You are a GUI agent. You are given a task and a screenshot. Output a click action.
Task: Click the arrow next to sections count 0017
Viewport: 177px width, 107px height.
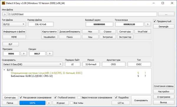coord(50,53)
